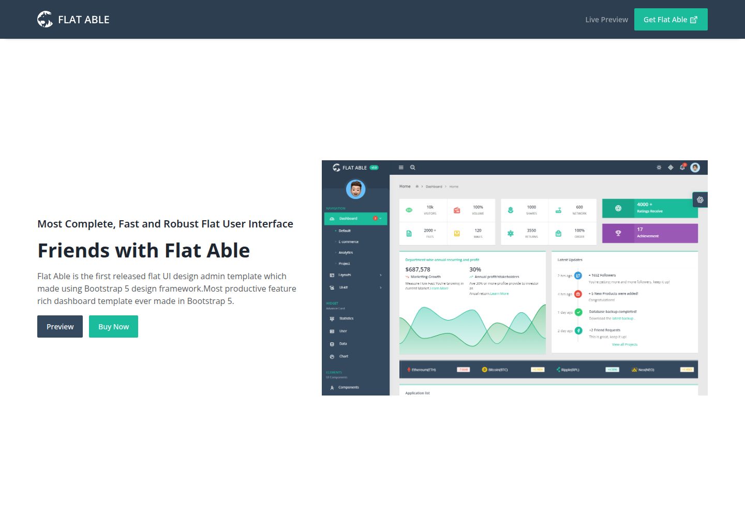
Task: Open the dashboard screenshot image
Action: [515, 278]
